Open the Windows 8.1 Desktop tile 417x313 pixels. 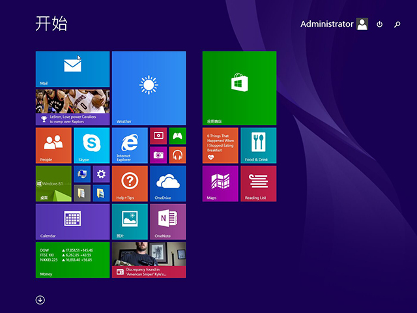[53, 184]
